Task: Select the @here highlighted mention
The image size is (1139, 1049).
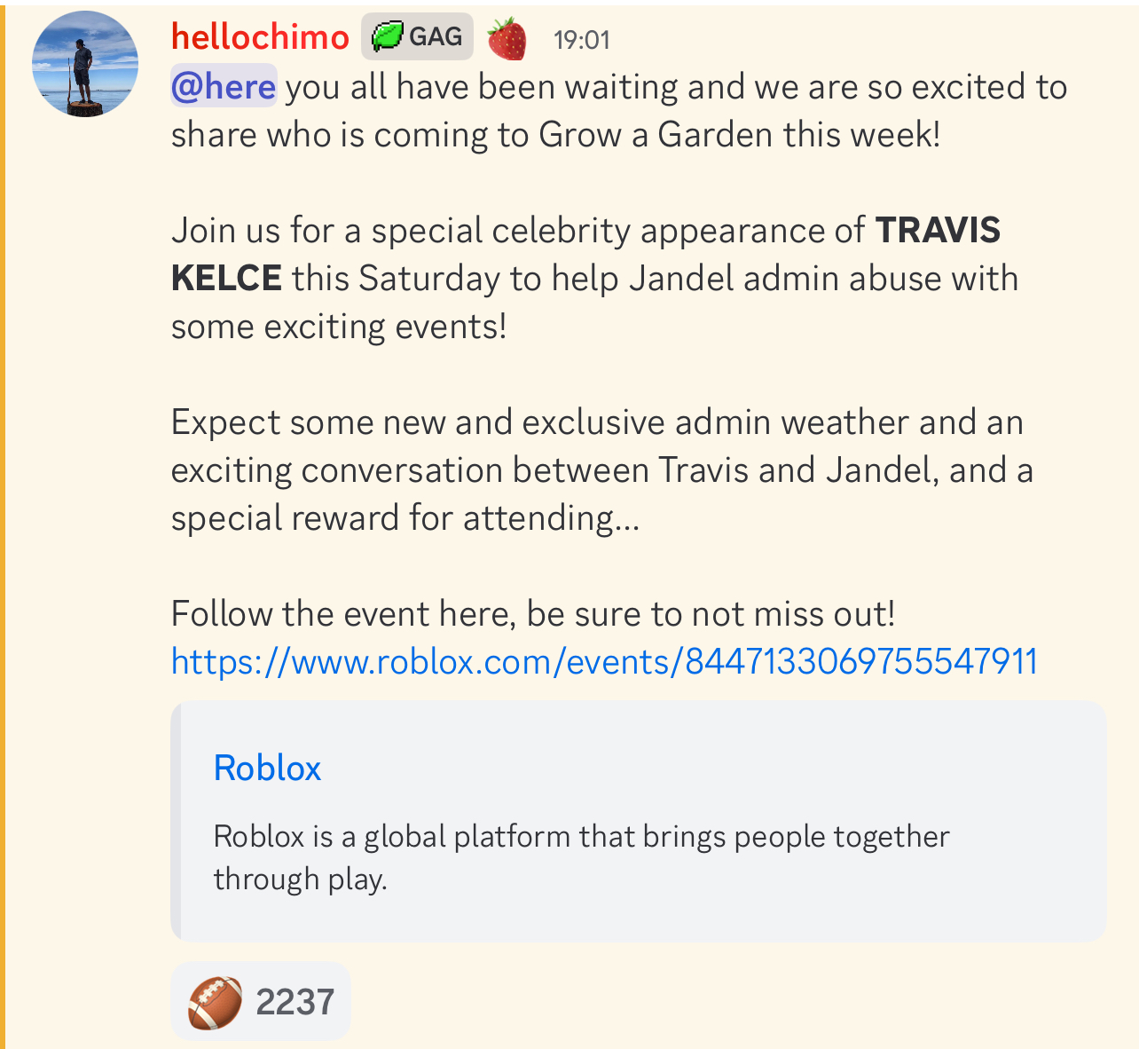Action: [x=223, y=86]
